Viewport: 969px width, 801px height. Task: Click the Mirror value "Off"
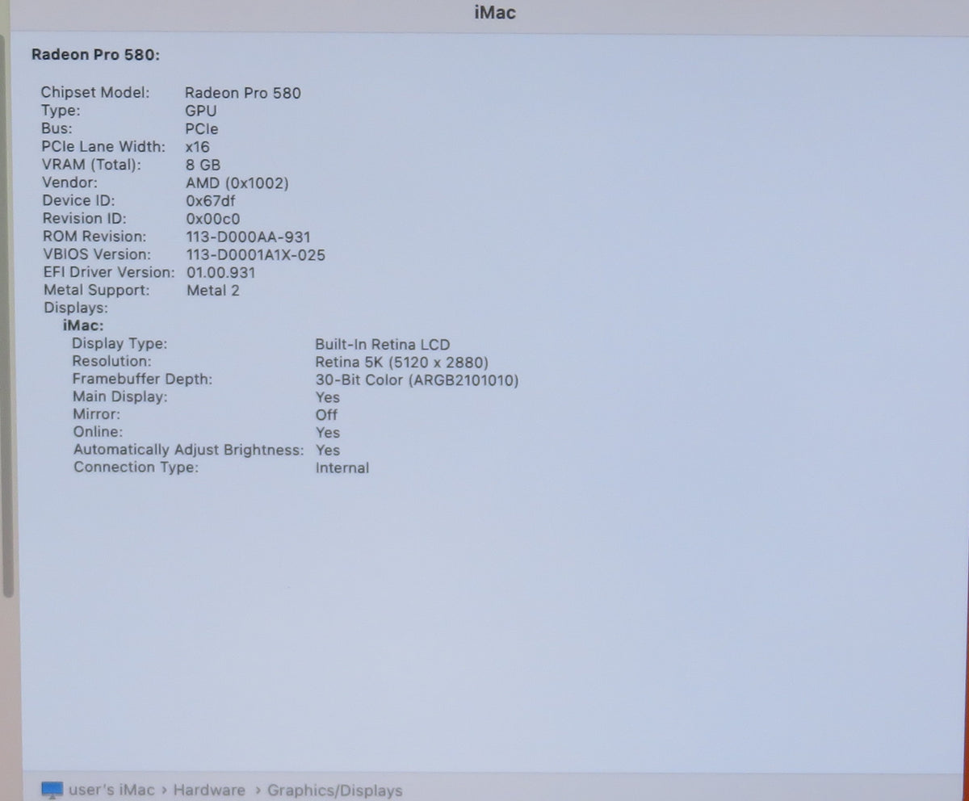point(326,415)
